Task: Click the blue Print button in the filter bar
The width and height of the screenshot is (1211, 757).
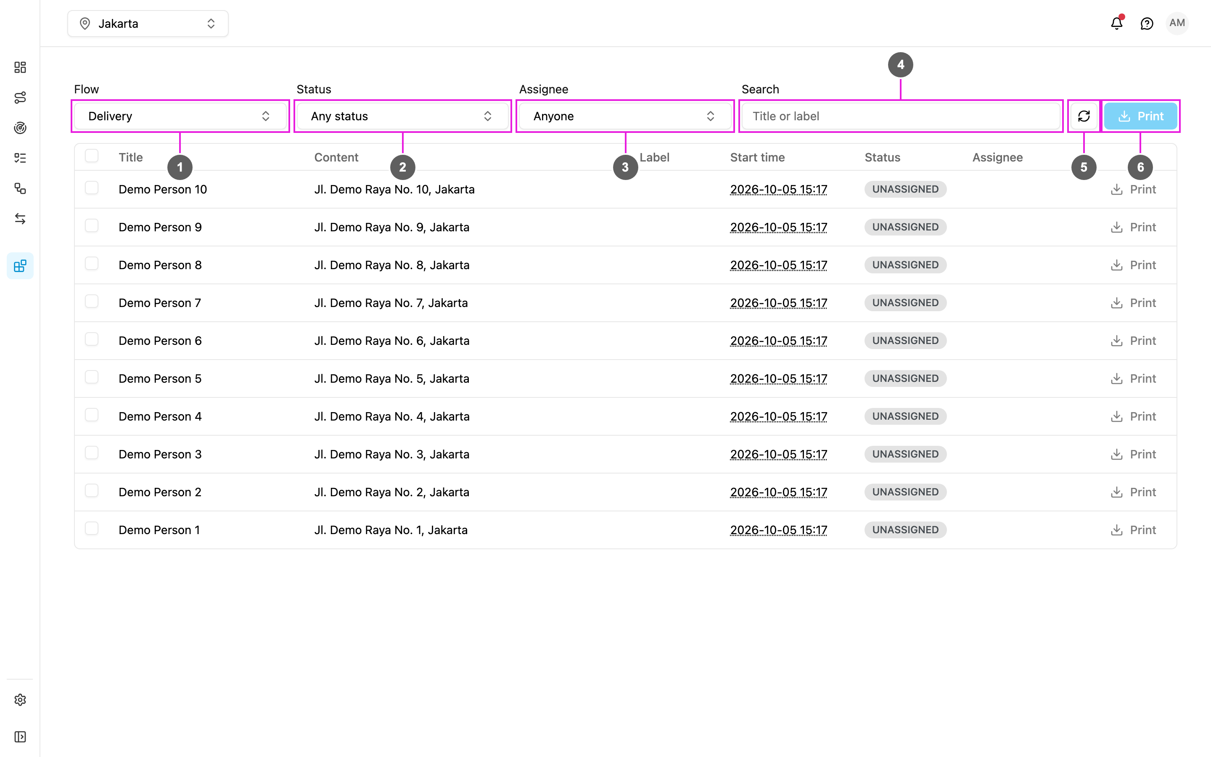Action: pyautogui.click(x=1140, y=116)
